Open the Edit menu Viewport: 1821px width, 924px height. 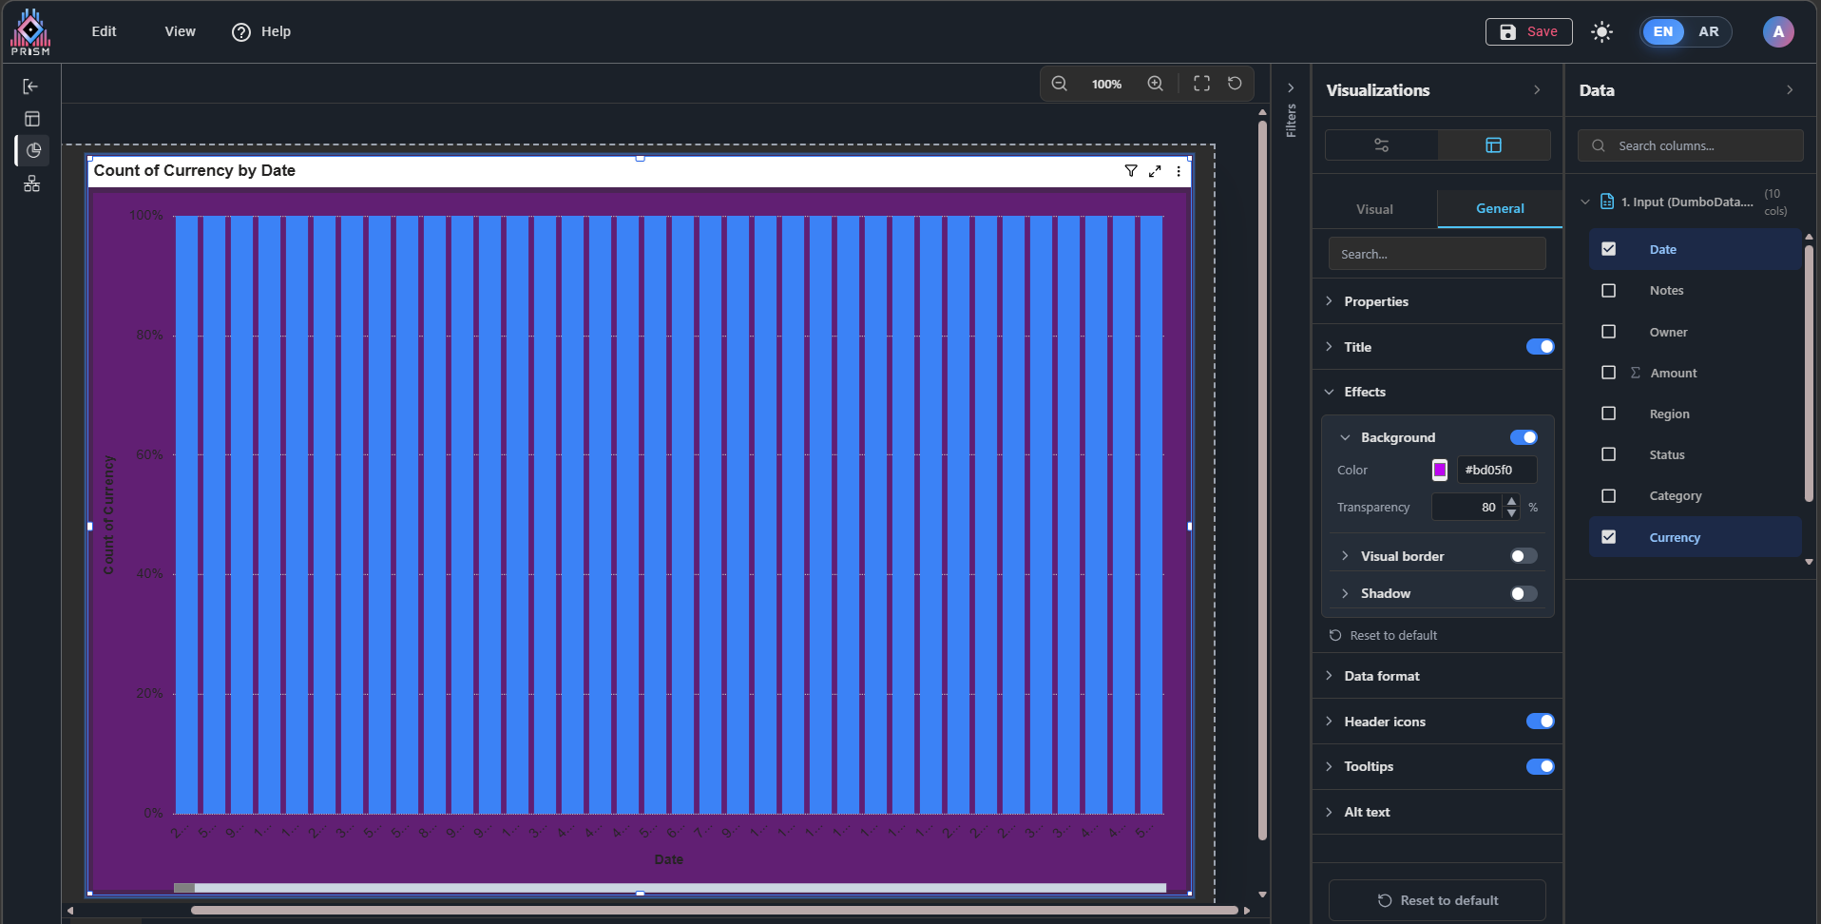point(104,31)
